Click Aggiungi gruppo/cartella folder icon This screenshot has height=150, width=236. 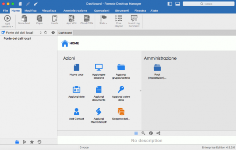pyautogui.click(x=121, y=67)
